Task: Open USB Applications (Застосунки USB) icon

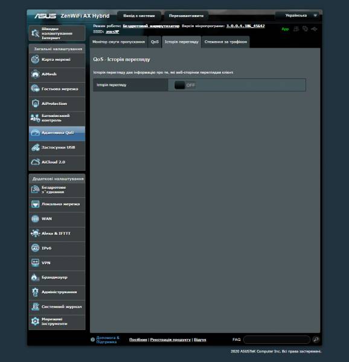Action: [35, 147]
